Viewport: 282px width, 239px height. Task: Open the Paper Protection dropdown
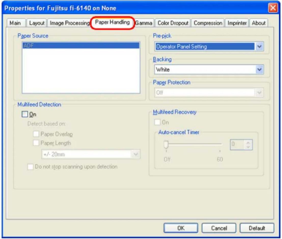point(209,93)
